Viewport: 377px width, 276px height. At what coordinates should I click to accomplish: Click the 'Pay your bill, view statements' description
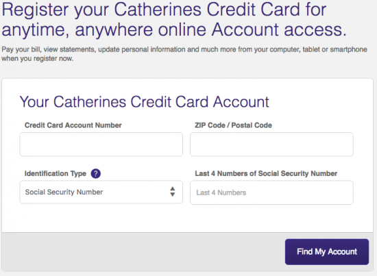tap(184, 49)
